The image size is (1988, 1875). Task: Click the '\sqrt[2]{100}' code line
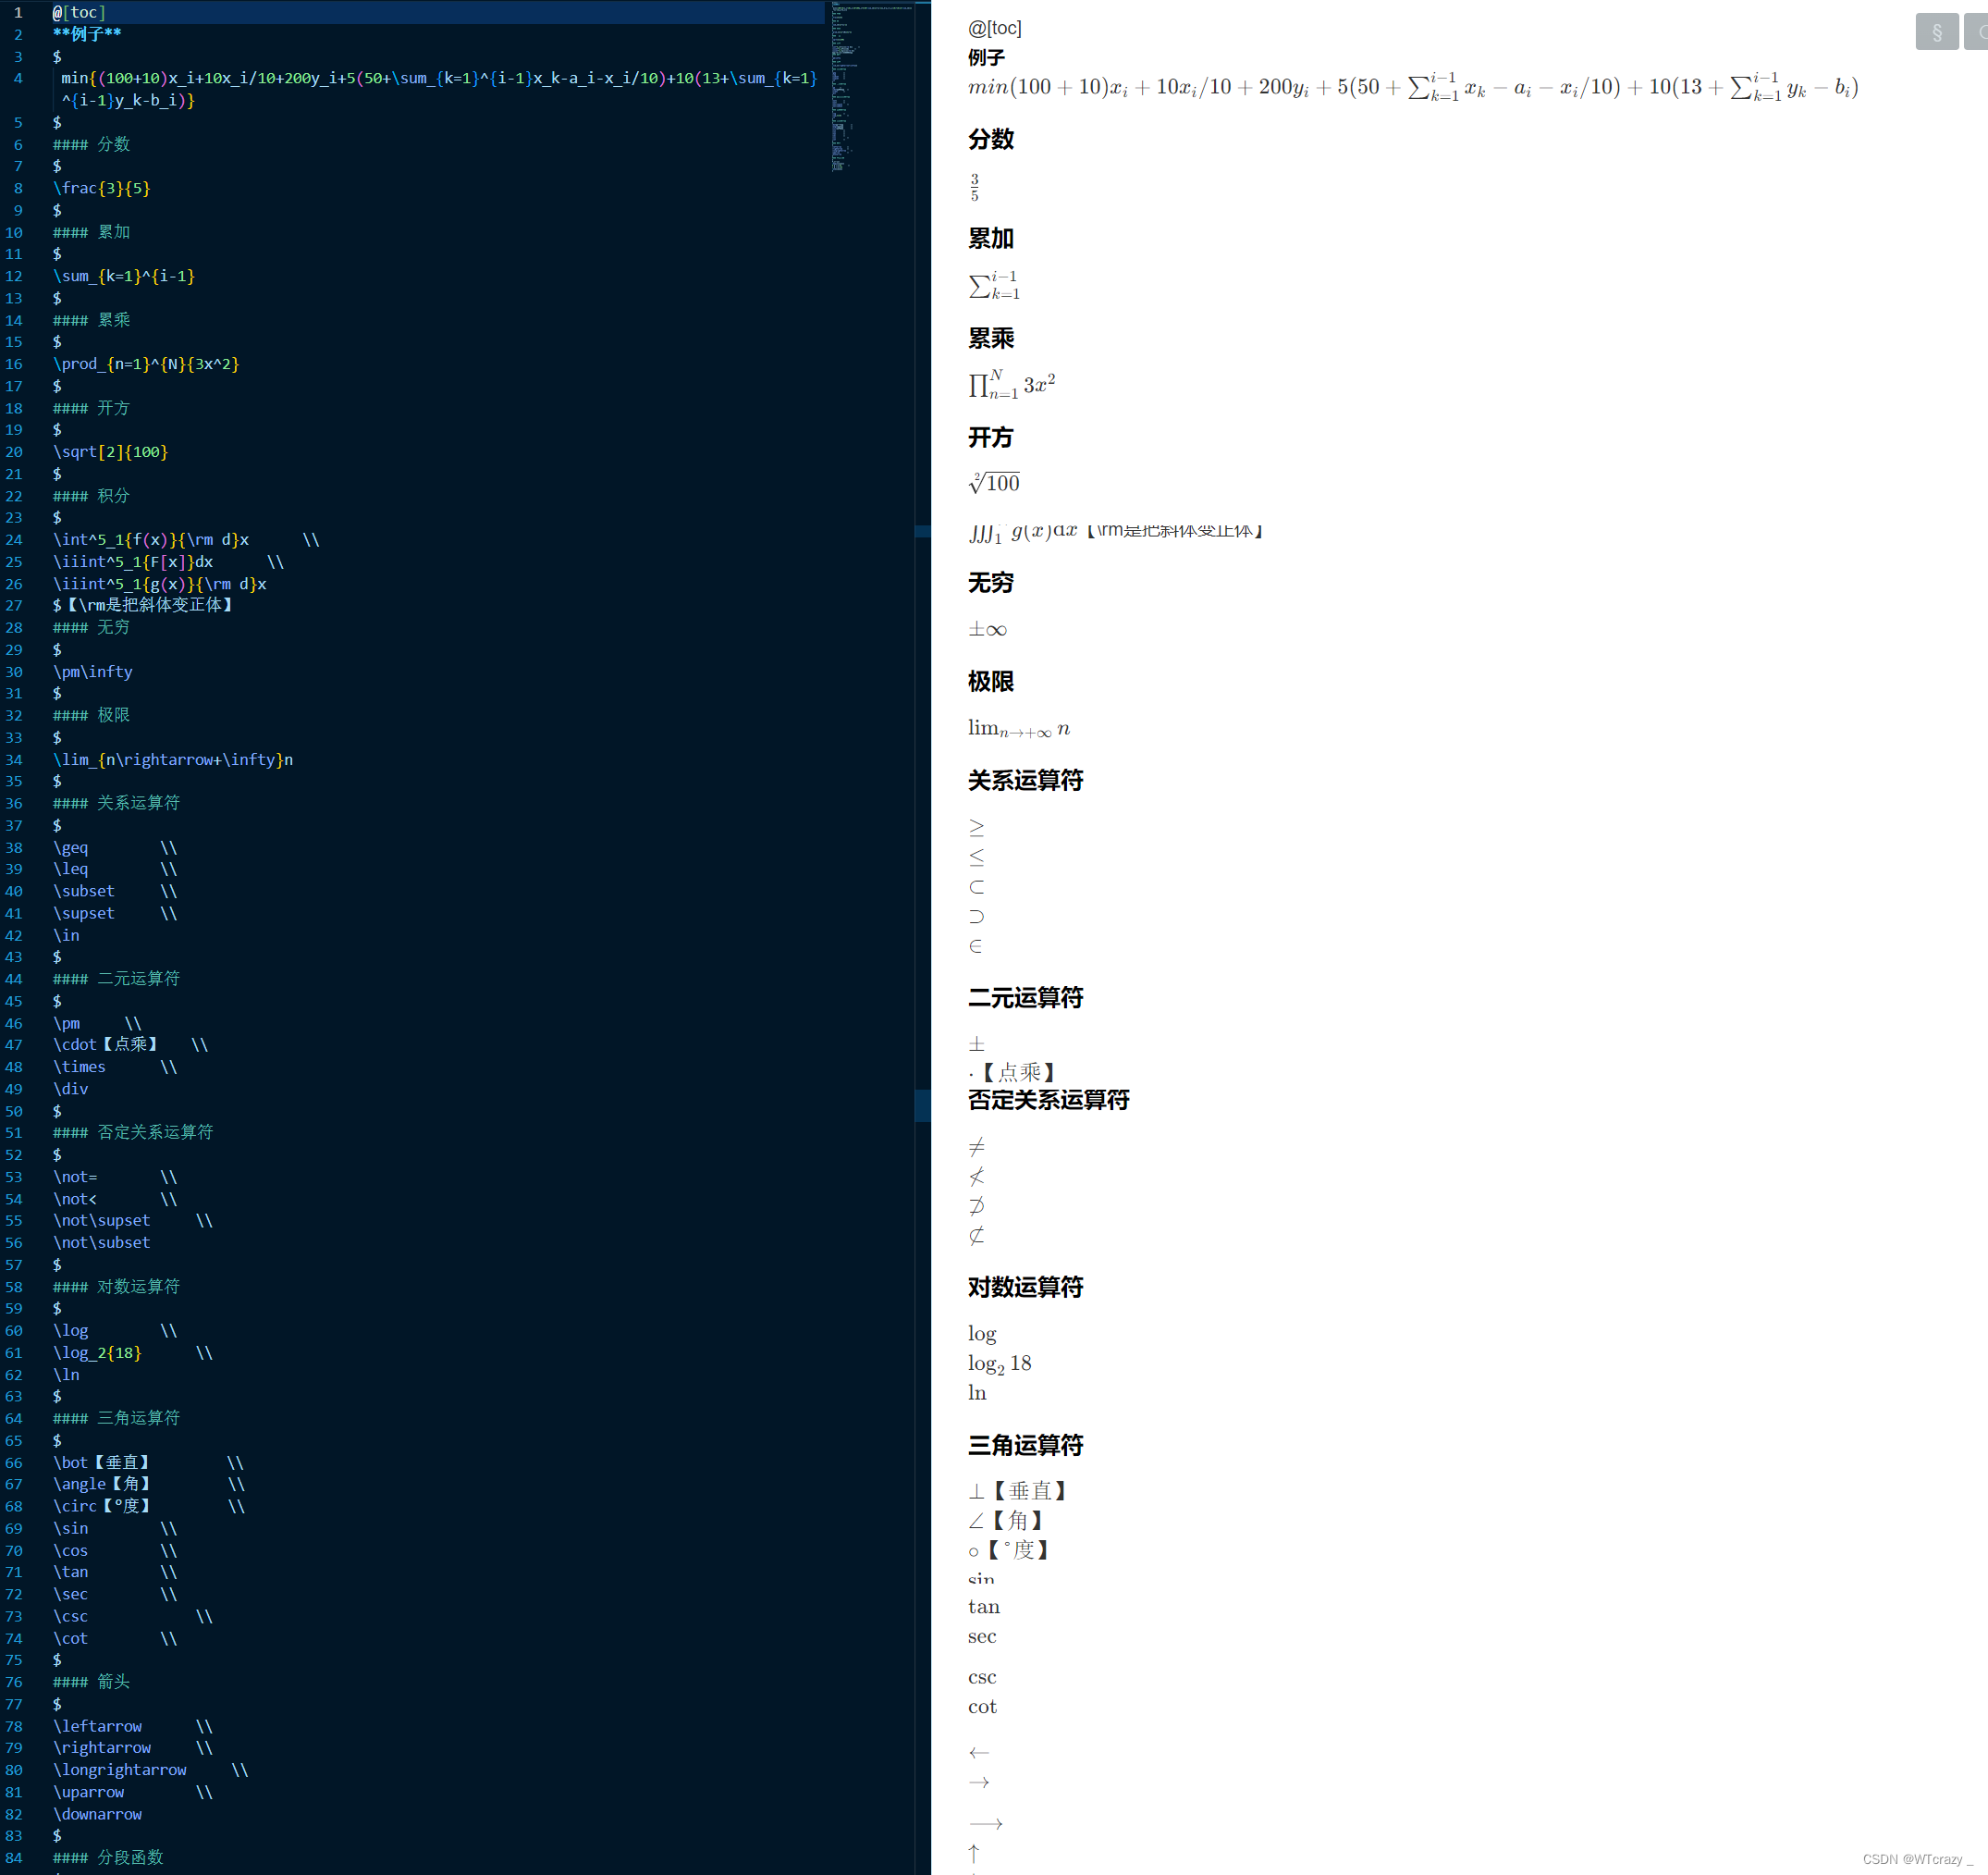coord(110,452)
